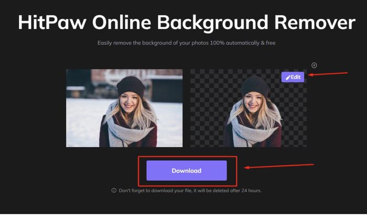Select the original photo thumbnail
Image resolution: width=367 pixels, height=217 pixels.
click(124, 108)
